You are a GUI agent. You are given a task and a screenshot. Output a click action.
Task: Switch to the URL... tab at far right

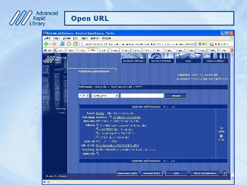223,50
